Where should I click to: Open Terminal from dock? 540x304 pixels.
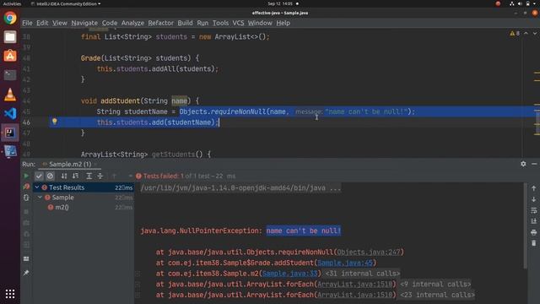pyautogui.click(x=10, y=75)
